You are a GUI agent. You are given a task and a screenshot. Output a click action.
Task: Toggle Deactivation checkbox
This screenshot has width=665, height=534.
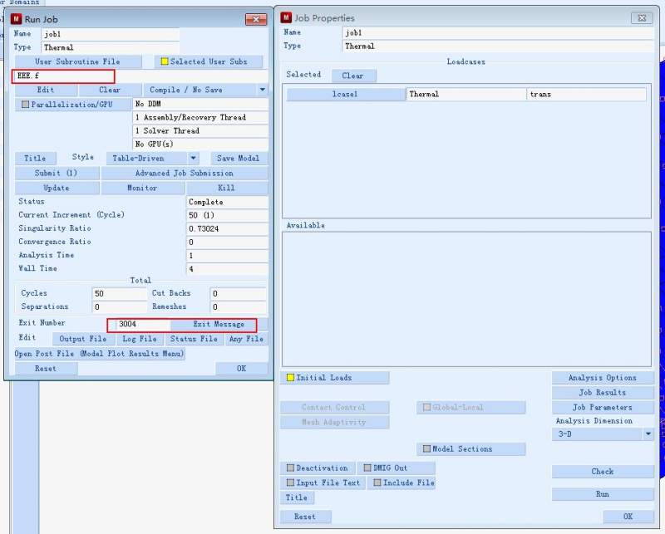pos(290,468)
